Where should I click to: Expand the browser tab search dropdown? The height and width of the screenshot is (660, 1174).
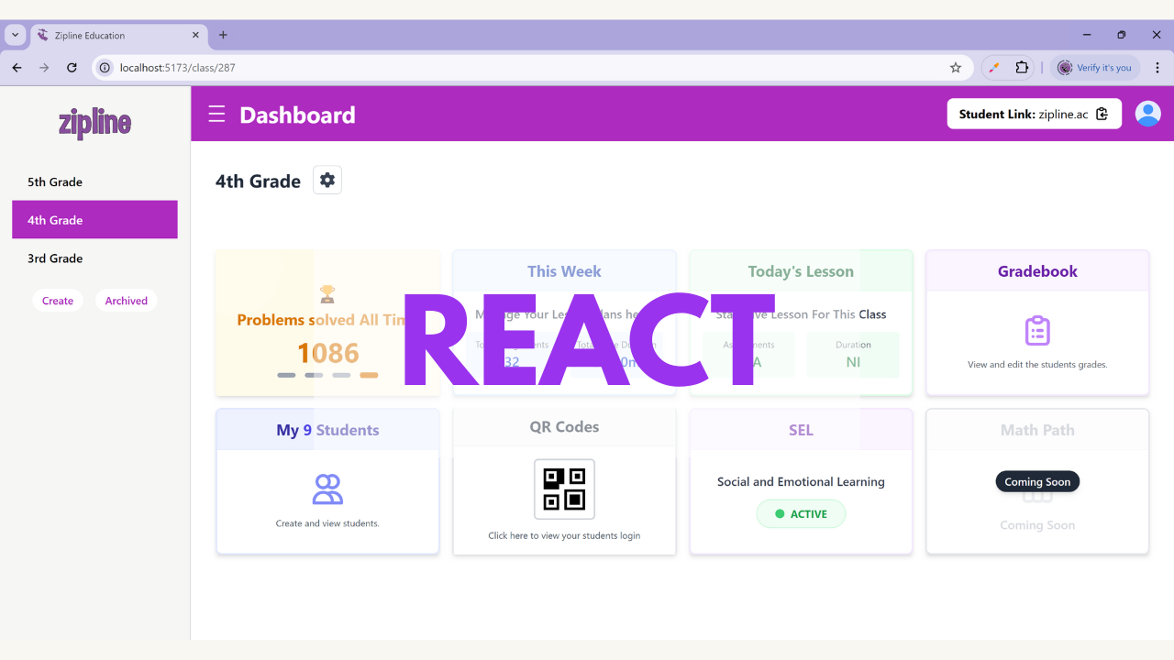(x=16, y=35)
